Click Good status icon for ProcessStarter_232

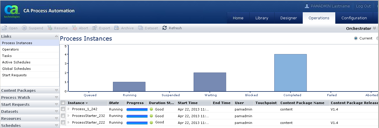[x=152, y=116]
